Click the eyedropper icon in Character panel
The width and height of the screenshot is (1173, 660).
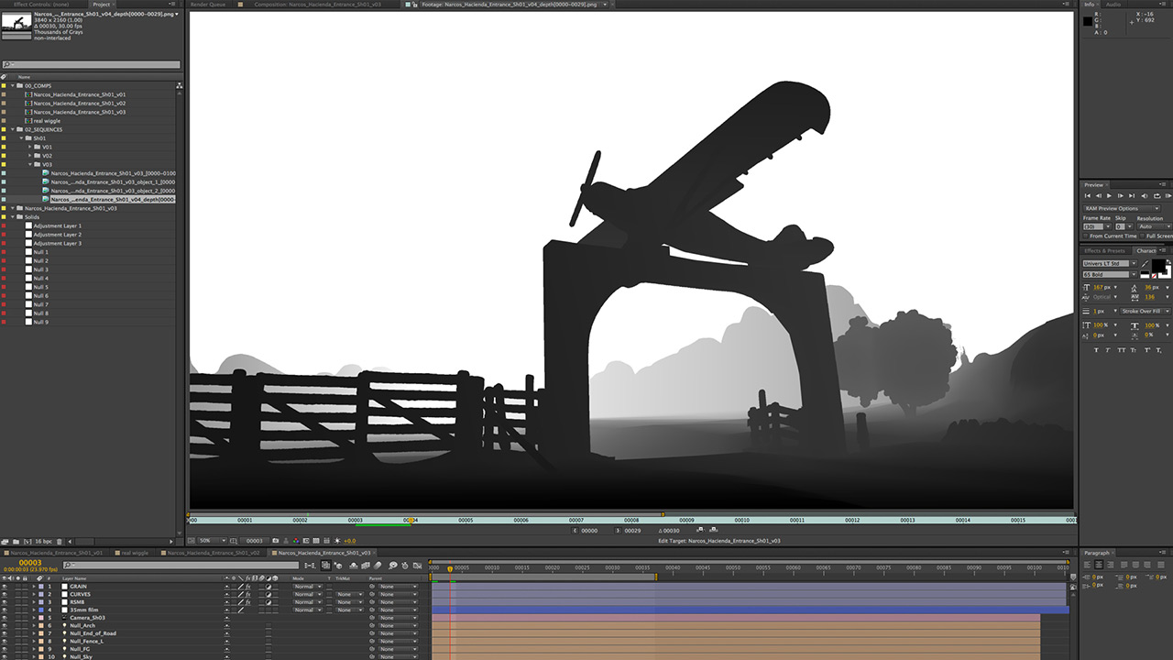pyautogui.click(x=1146, y=264)
